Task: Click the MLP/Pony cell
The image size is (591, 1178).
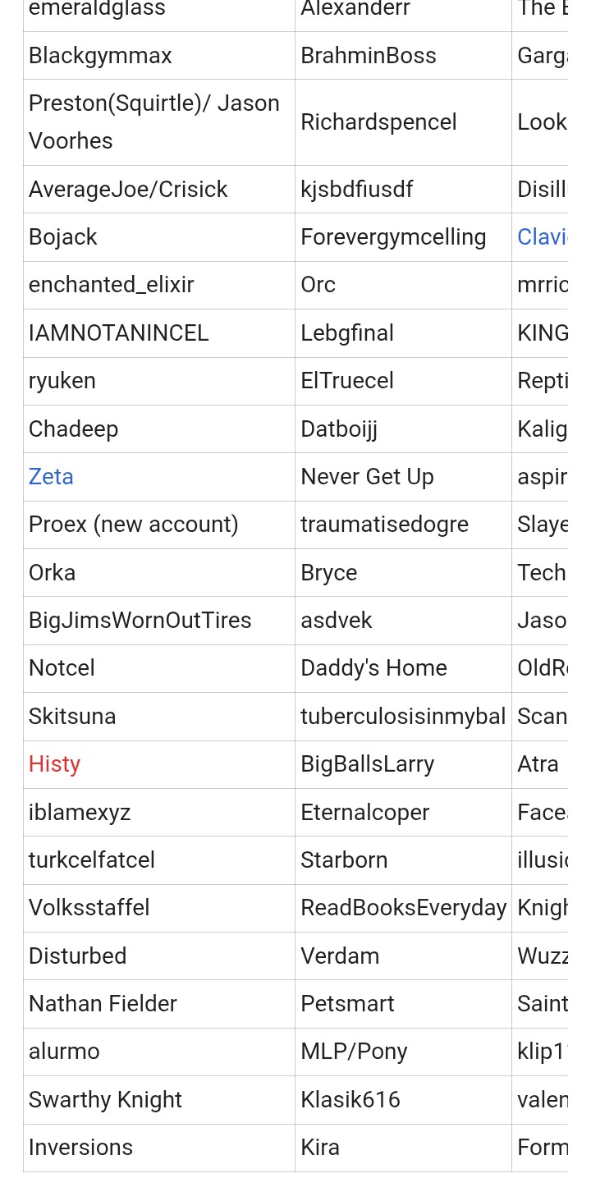Action: coord(403,1052)
